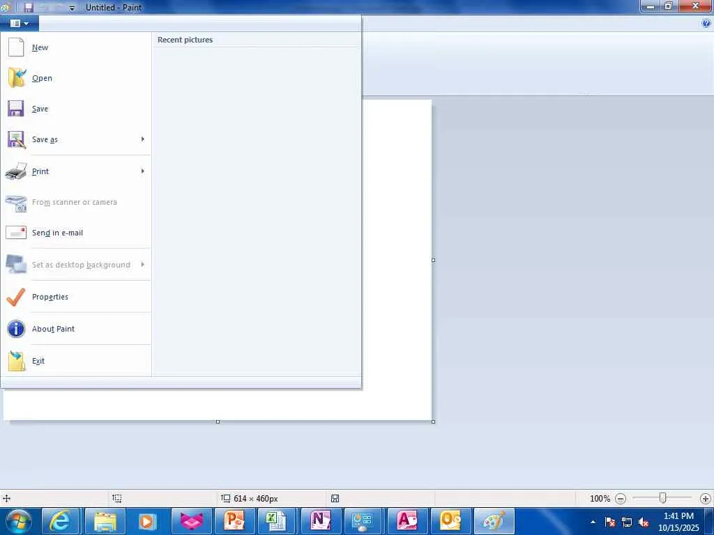Click the canvas right-middle resize handle
This screenshot has height=535, width=714.
pos(433,261)
